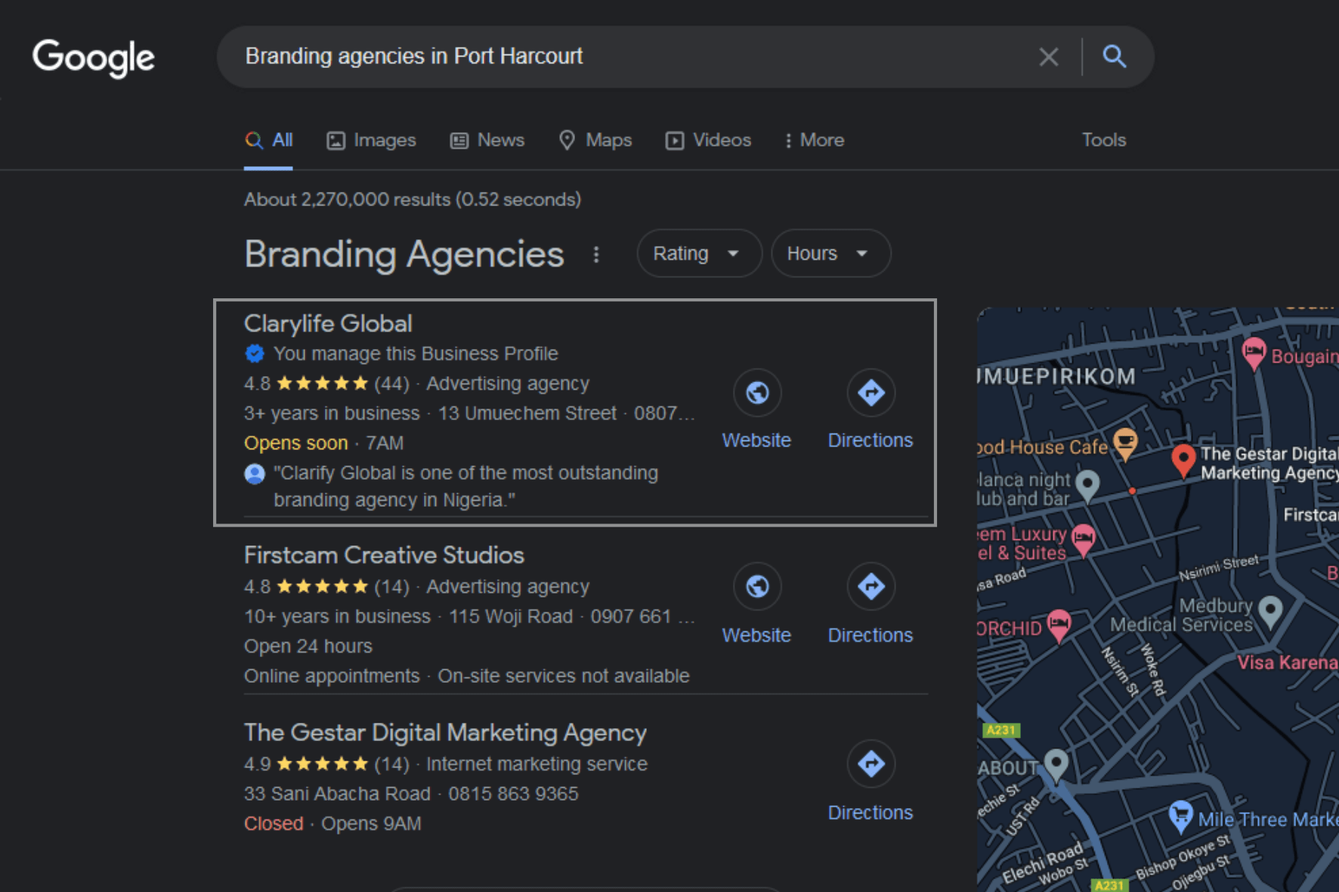Click Clarylife Global website globe icon
Screen dimensions: 1339x892
coord(757,393)
